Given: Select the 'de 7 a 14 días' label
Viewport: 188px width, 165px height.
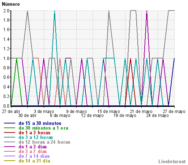Looking at the screenshot, I should point(34,156).
